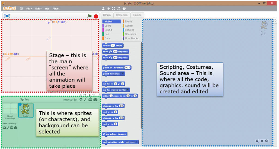Screen dimensions: 279x149
Task: Click the green flag to start
Action: pyautogui.click(x=89, y=16)
